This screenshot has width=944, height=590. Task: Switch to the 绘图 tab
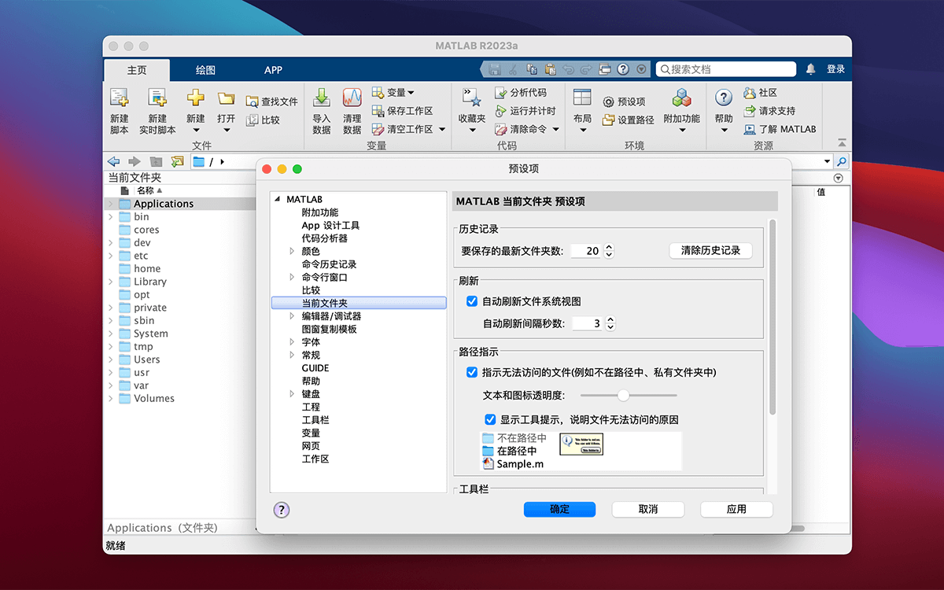(x=205, y=69)
